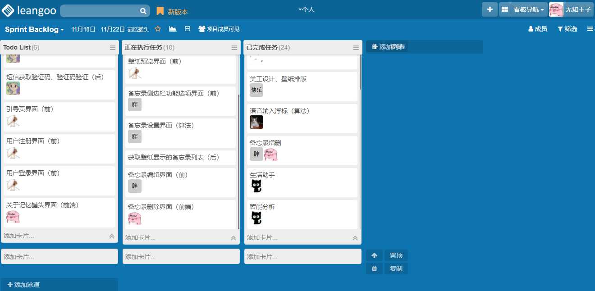
Task: Click pink avatar on 备忘录删除界面 card
Action: click(x=135, y=218)
